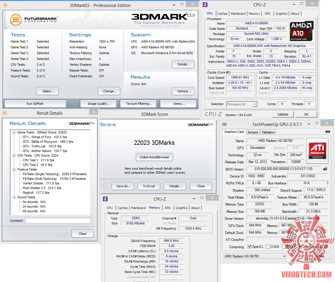Open SPD tab in lower CPU-Z window

[x=168, y=208]
